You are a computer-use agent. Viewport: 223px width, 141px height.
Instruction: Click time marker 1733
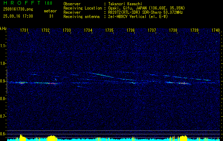point(67,30)
